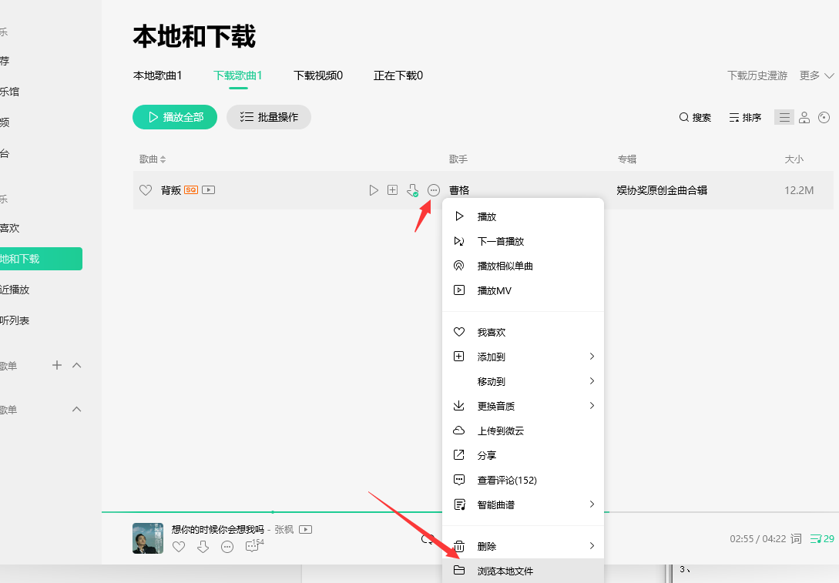Open the 排序 sort dropdown

744,116
